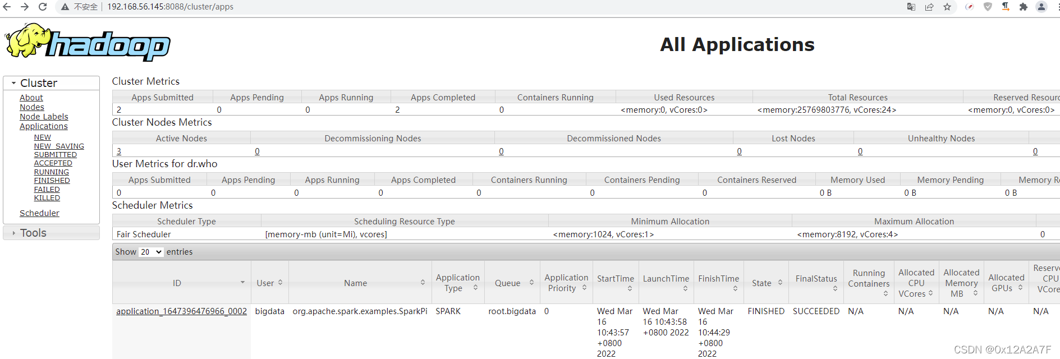This screenshot has height=359, width=1060.
Task: Select the root.bigdata queue cell
Action: [512, 311]
